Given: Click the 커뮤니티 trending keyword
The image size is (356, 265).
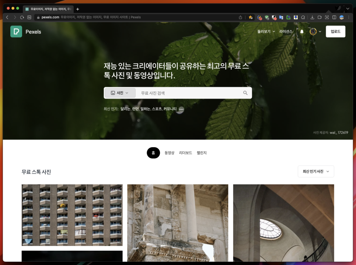Looking at the screenshot, I should point(170,109).
